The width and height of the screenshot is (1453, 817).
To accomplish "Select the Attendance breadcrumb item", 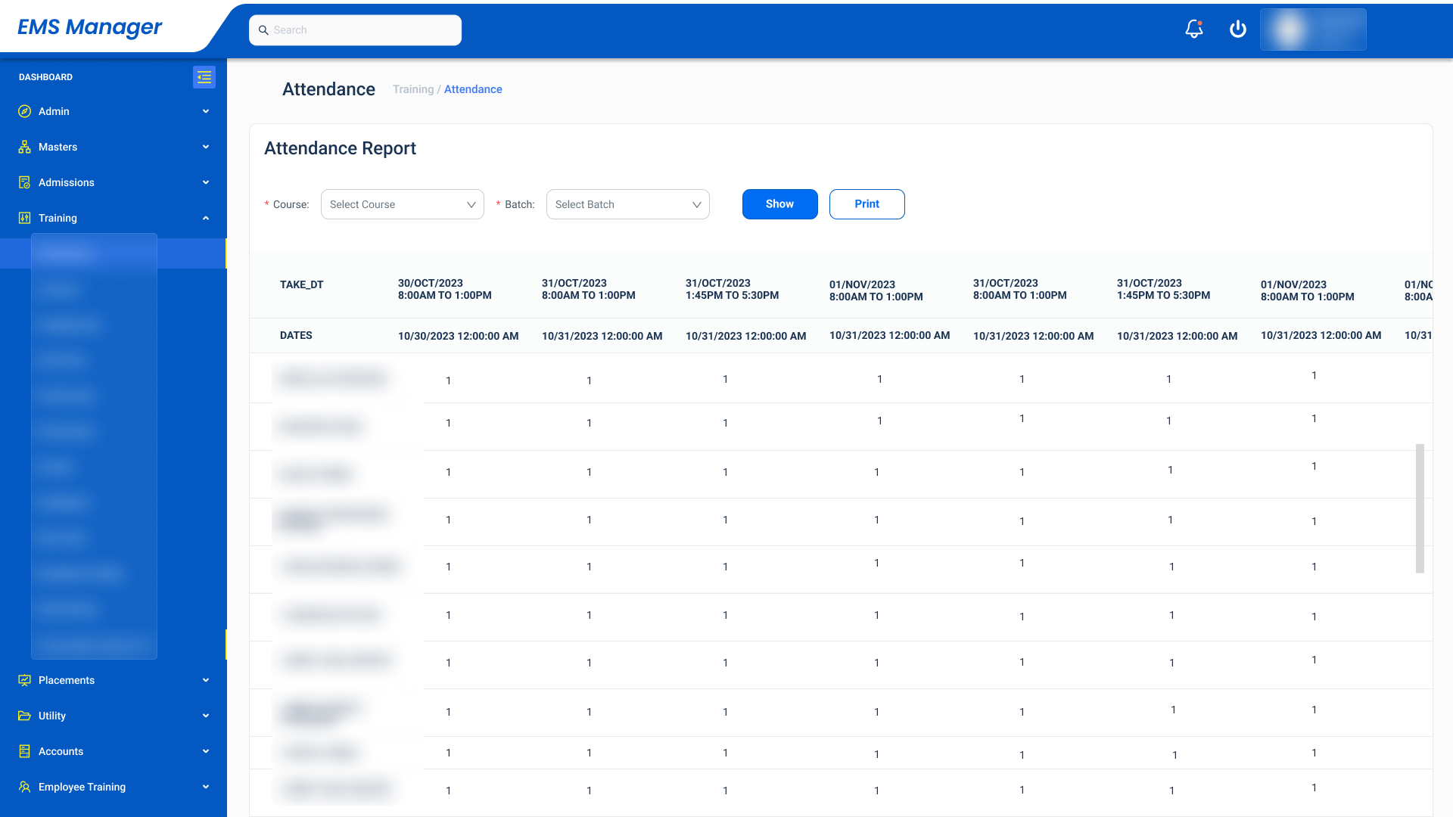I will tap(472, 89).
